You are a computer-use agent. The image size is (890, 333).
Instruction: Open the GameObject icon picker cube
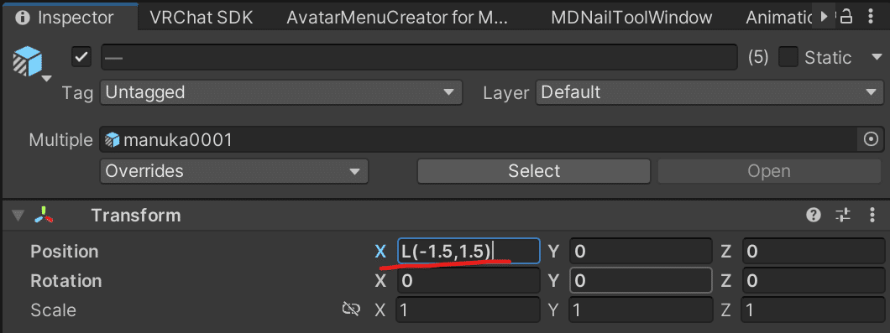[x=28, y=61]
